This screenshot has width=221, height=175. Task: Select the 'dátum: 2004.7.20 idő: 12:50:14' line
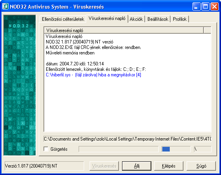tap(75, 64)
